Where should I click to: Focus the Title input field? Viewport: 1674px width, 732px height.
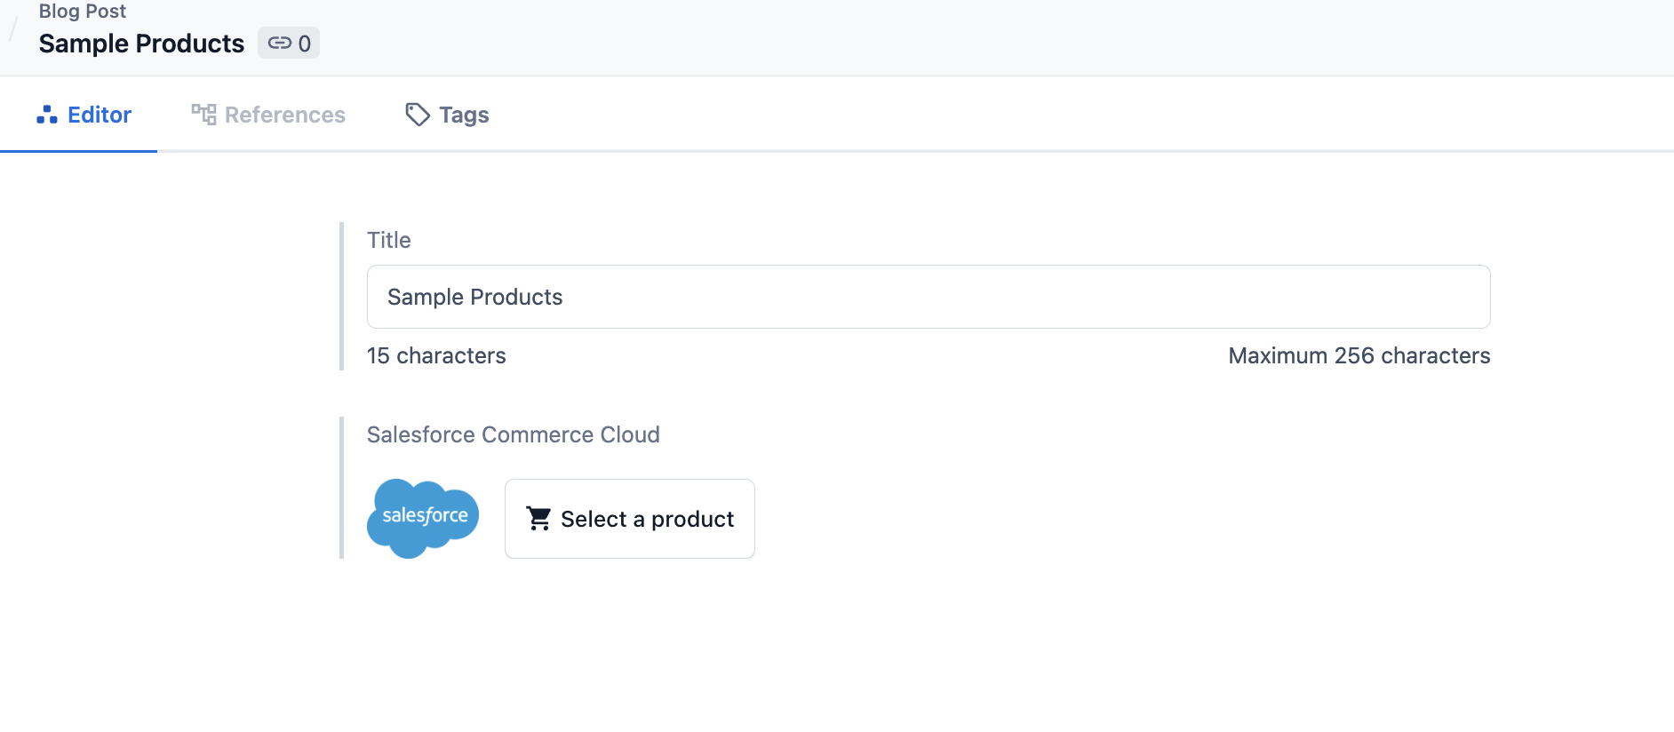(928, 297)
